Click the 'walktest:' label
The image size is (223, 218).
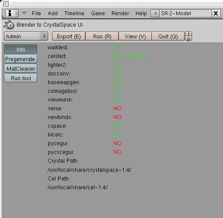tap(58, 48)
